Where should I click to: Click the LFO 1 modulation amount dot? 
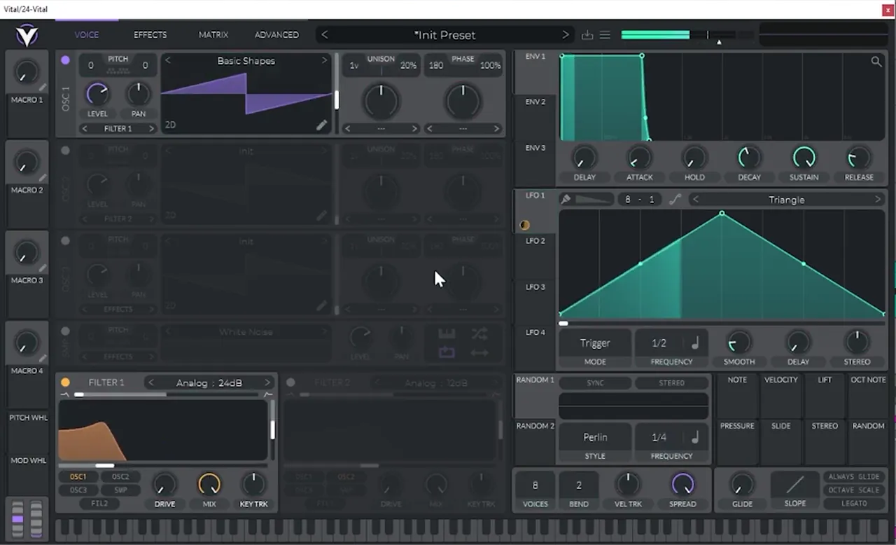(x=524, y=226)
